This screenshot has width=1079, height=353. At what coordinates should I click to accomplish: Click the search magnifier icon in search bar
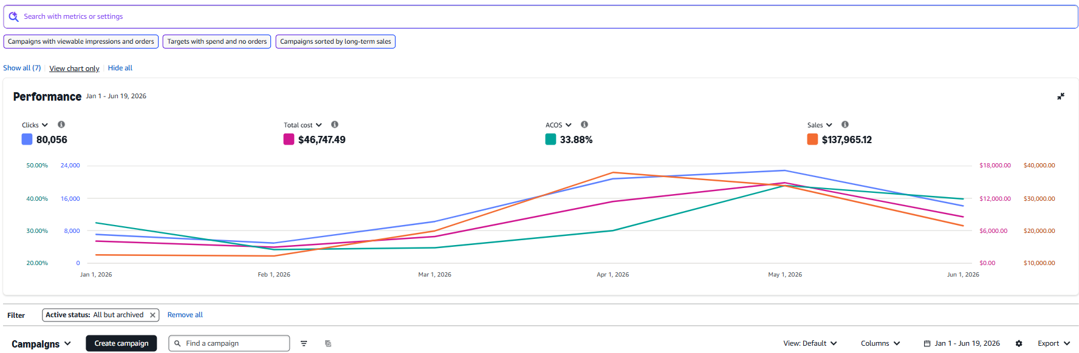point(13,16)
